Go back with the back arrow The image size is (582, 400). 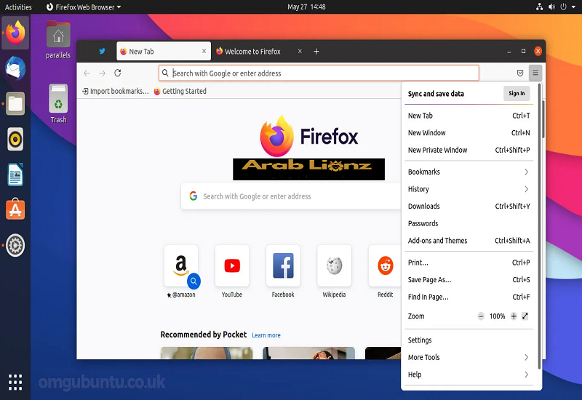tap(87, 73)
